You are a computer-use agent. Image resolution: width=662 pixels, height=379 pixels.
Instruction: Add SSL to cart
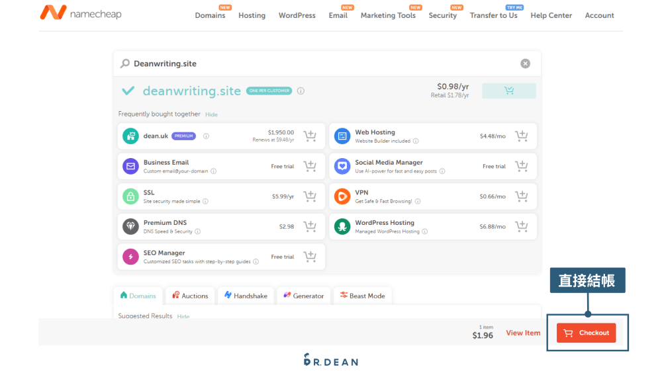tap(310, 196)
